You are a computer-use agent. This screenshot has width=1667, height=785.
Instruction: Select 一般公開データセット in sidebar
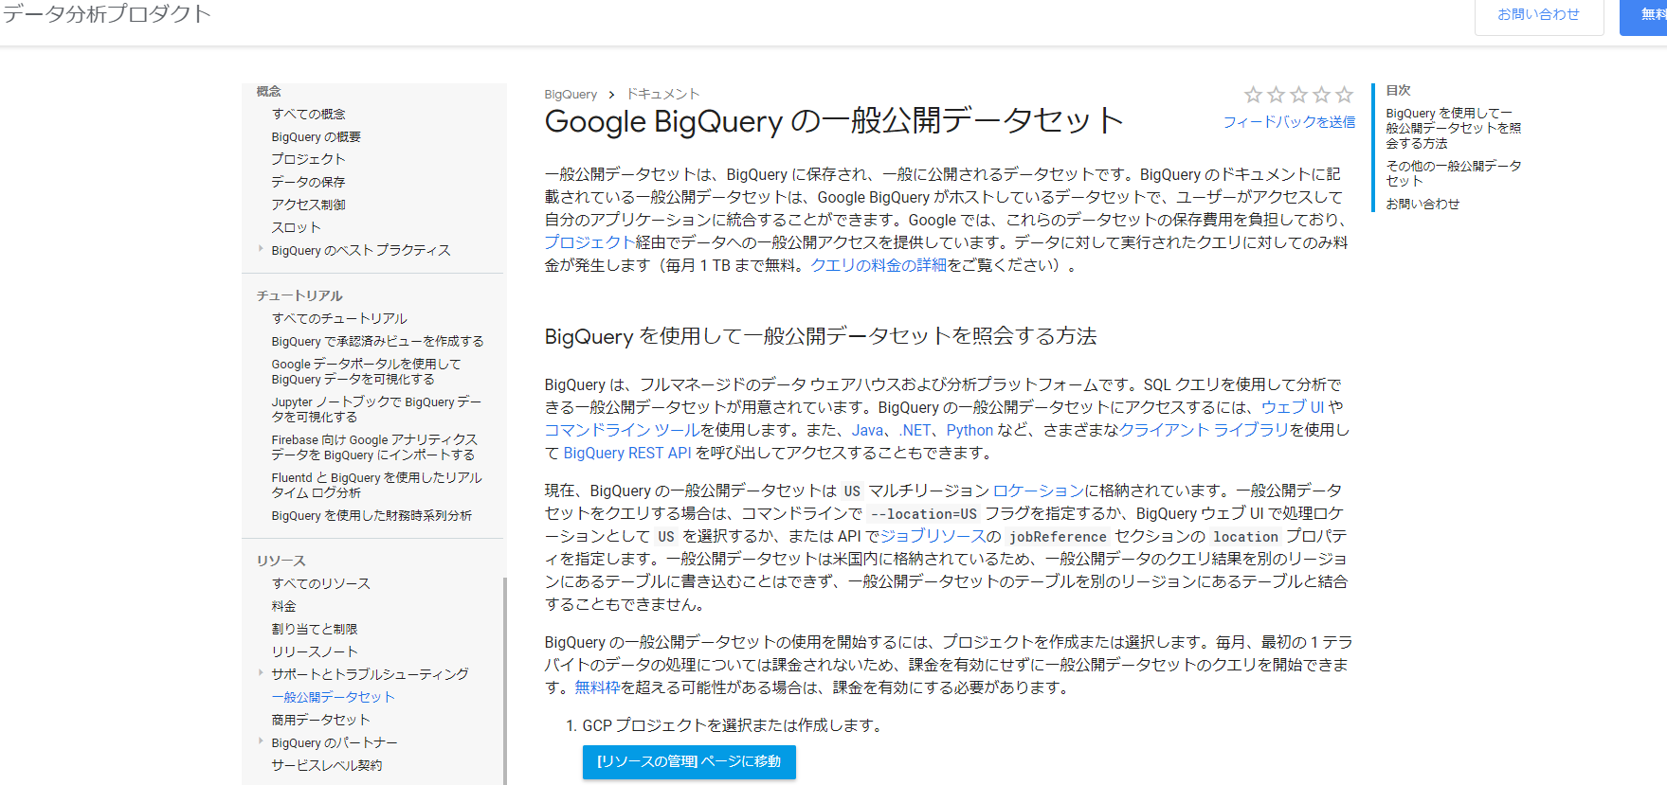(333, 697)
